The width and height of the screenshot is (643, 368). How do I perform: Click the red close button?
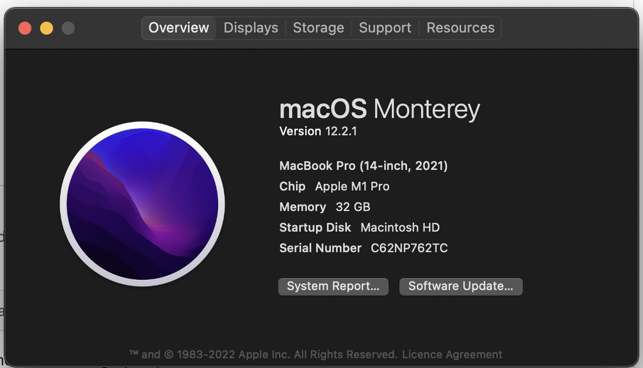tap(25, 28)
